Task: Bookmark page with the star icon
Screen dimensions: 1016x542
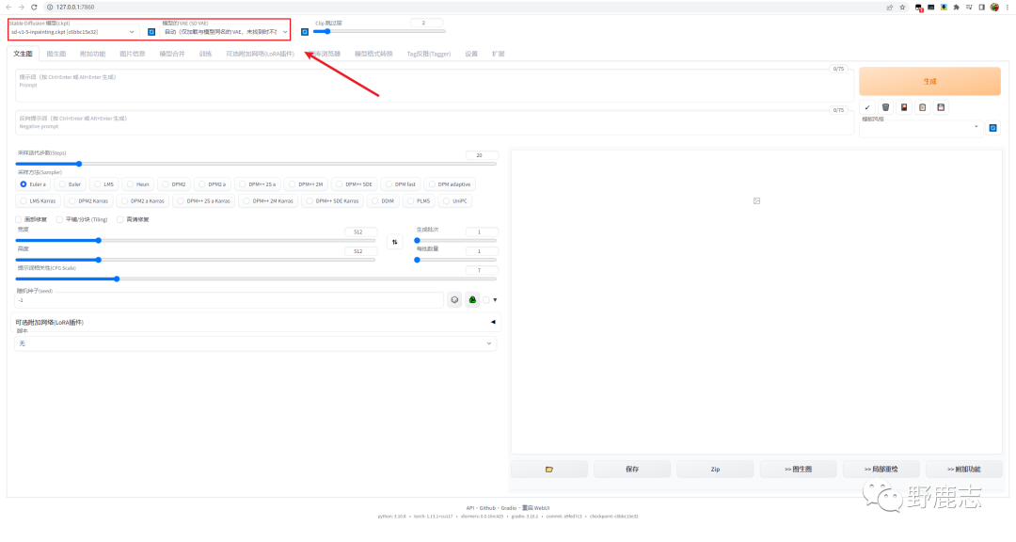Action: click(902, 8)
